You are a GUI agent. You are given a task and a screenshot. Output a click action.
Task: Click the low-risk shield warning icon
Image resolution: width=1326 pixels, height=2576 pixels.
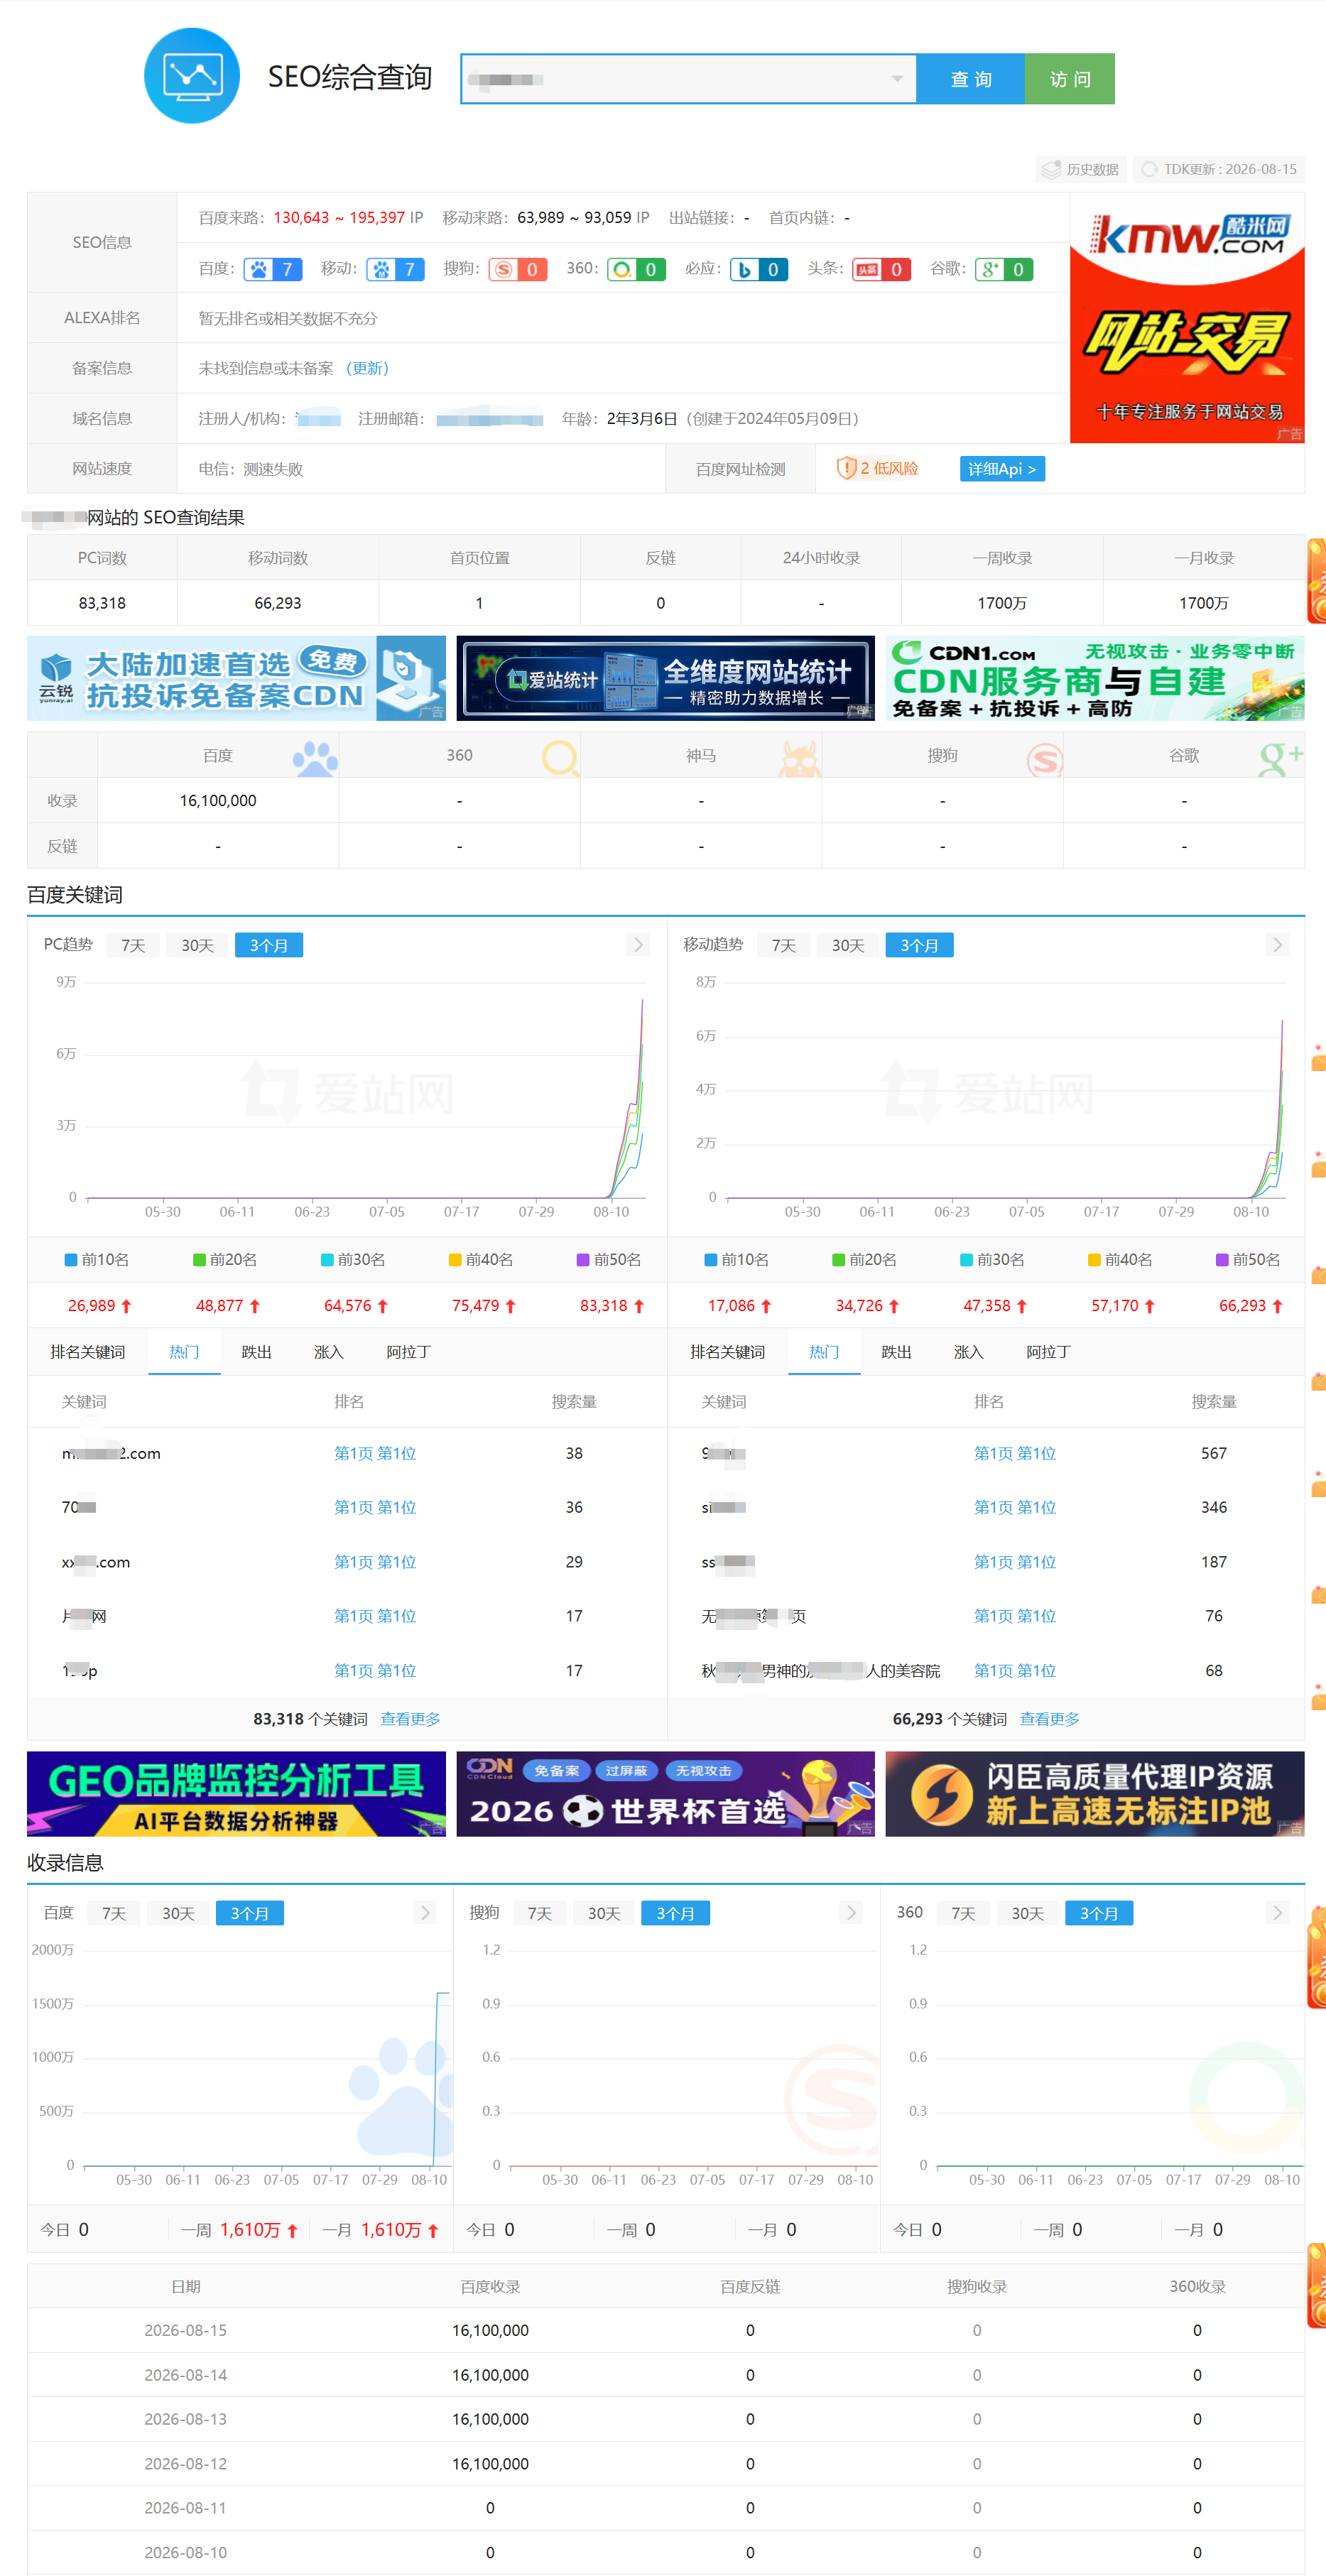[x=846, y=468]
